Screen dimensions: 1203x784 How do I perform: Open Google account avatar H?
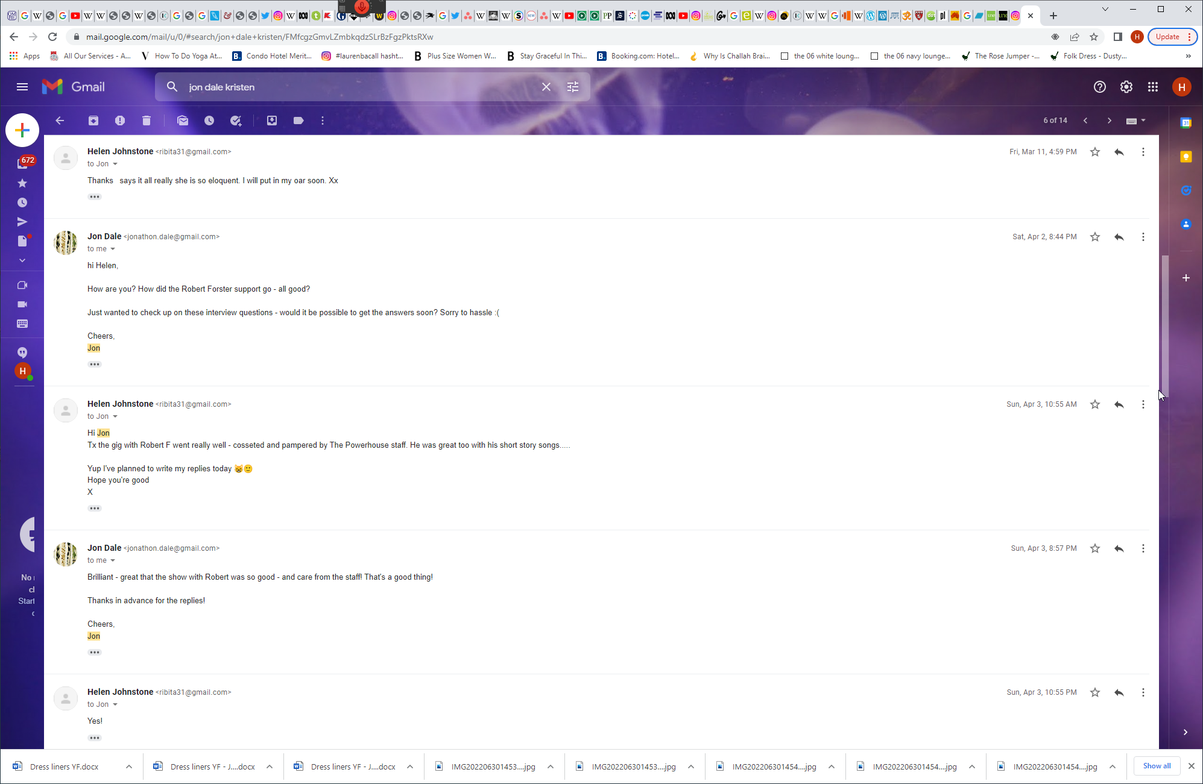coord(1182,87)
